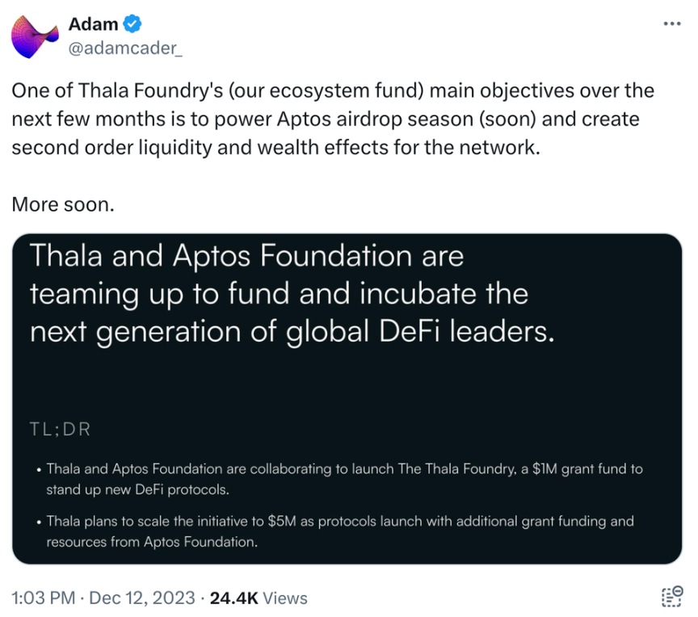The height and width of the screenshot is (617, 698).
Task: Click "resources from Aptos Foundation" card text
Action: pos(152,542)
